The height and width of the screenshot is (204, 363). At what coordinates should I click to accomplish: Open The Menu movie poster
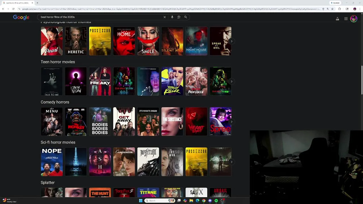point(52,122)
